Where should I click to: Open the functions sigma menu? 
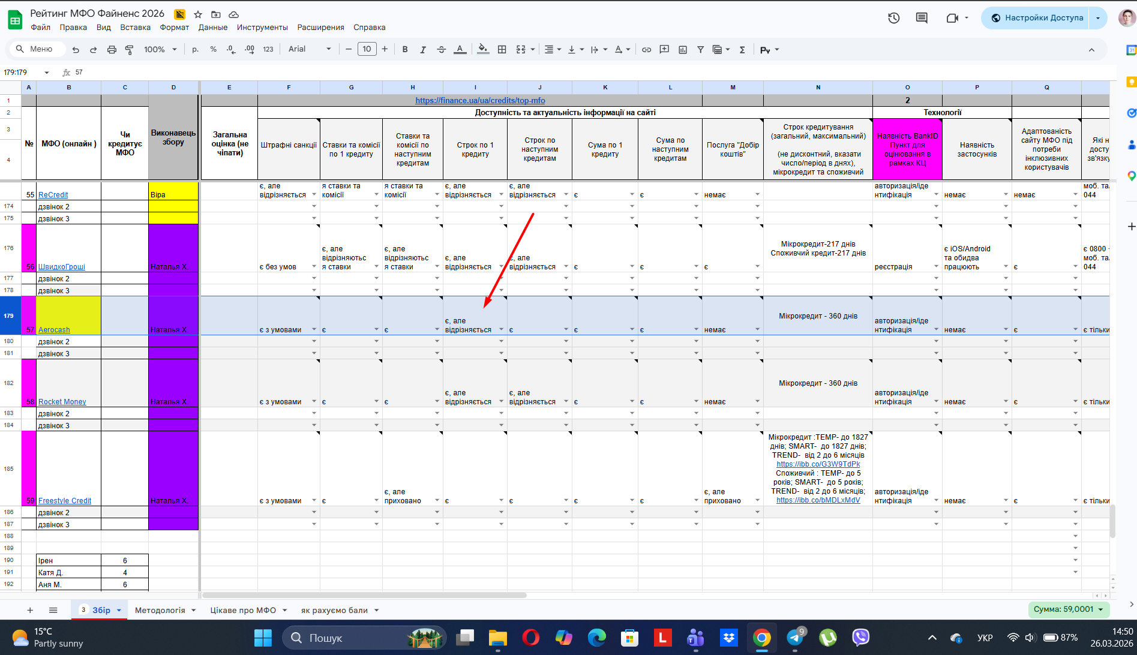pos(742,50)
